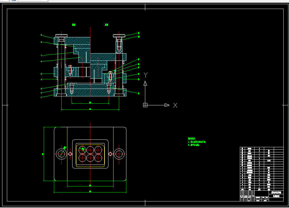Screen dimensions: 289x208
Task: Select the hatched lower die shoe in section view
Action: (90, 92)
